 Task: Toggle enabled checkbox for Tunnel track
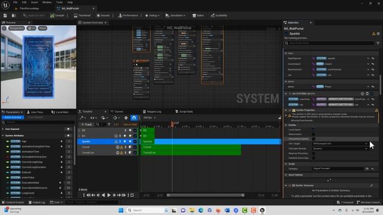click(x=135, y=147)
